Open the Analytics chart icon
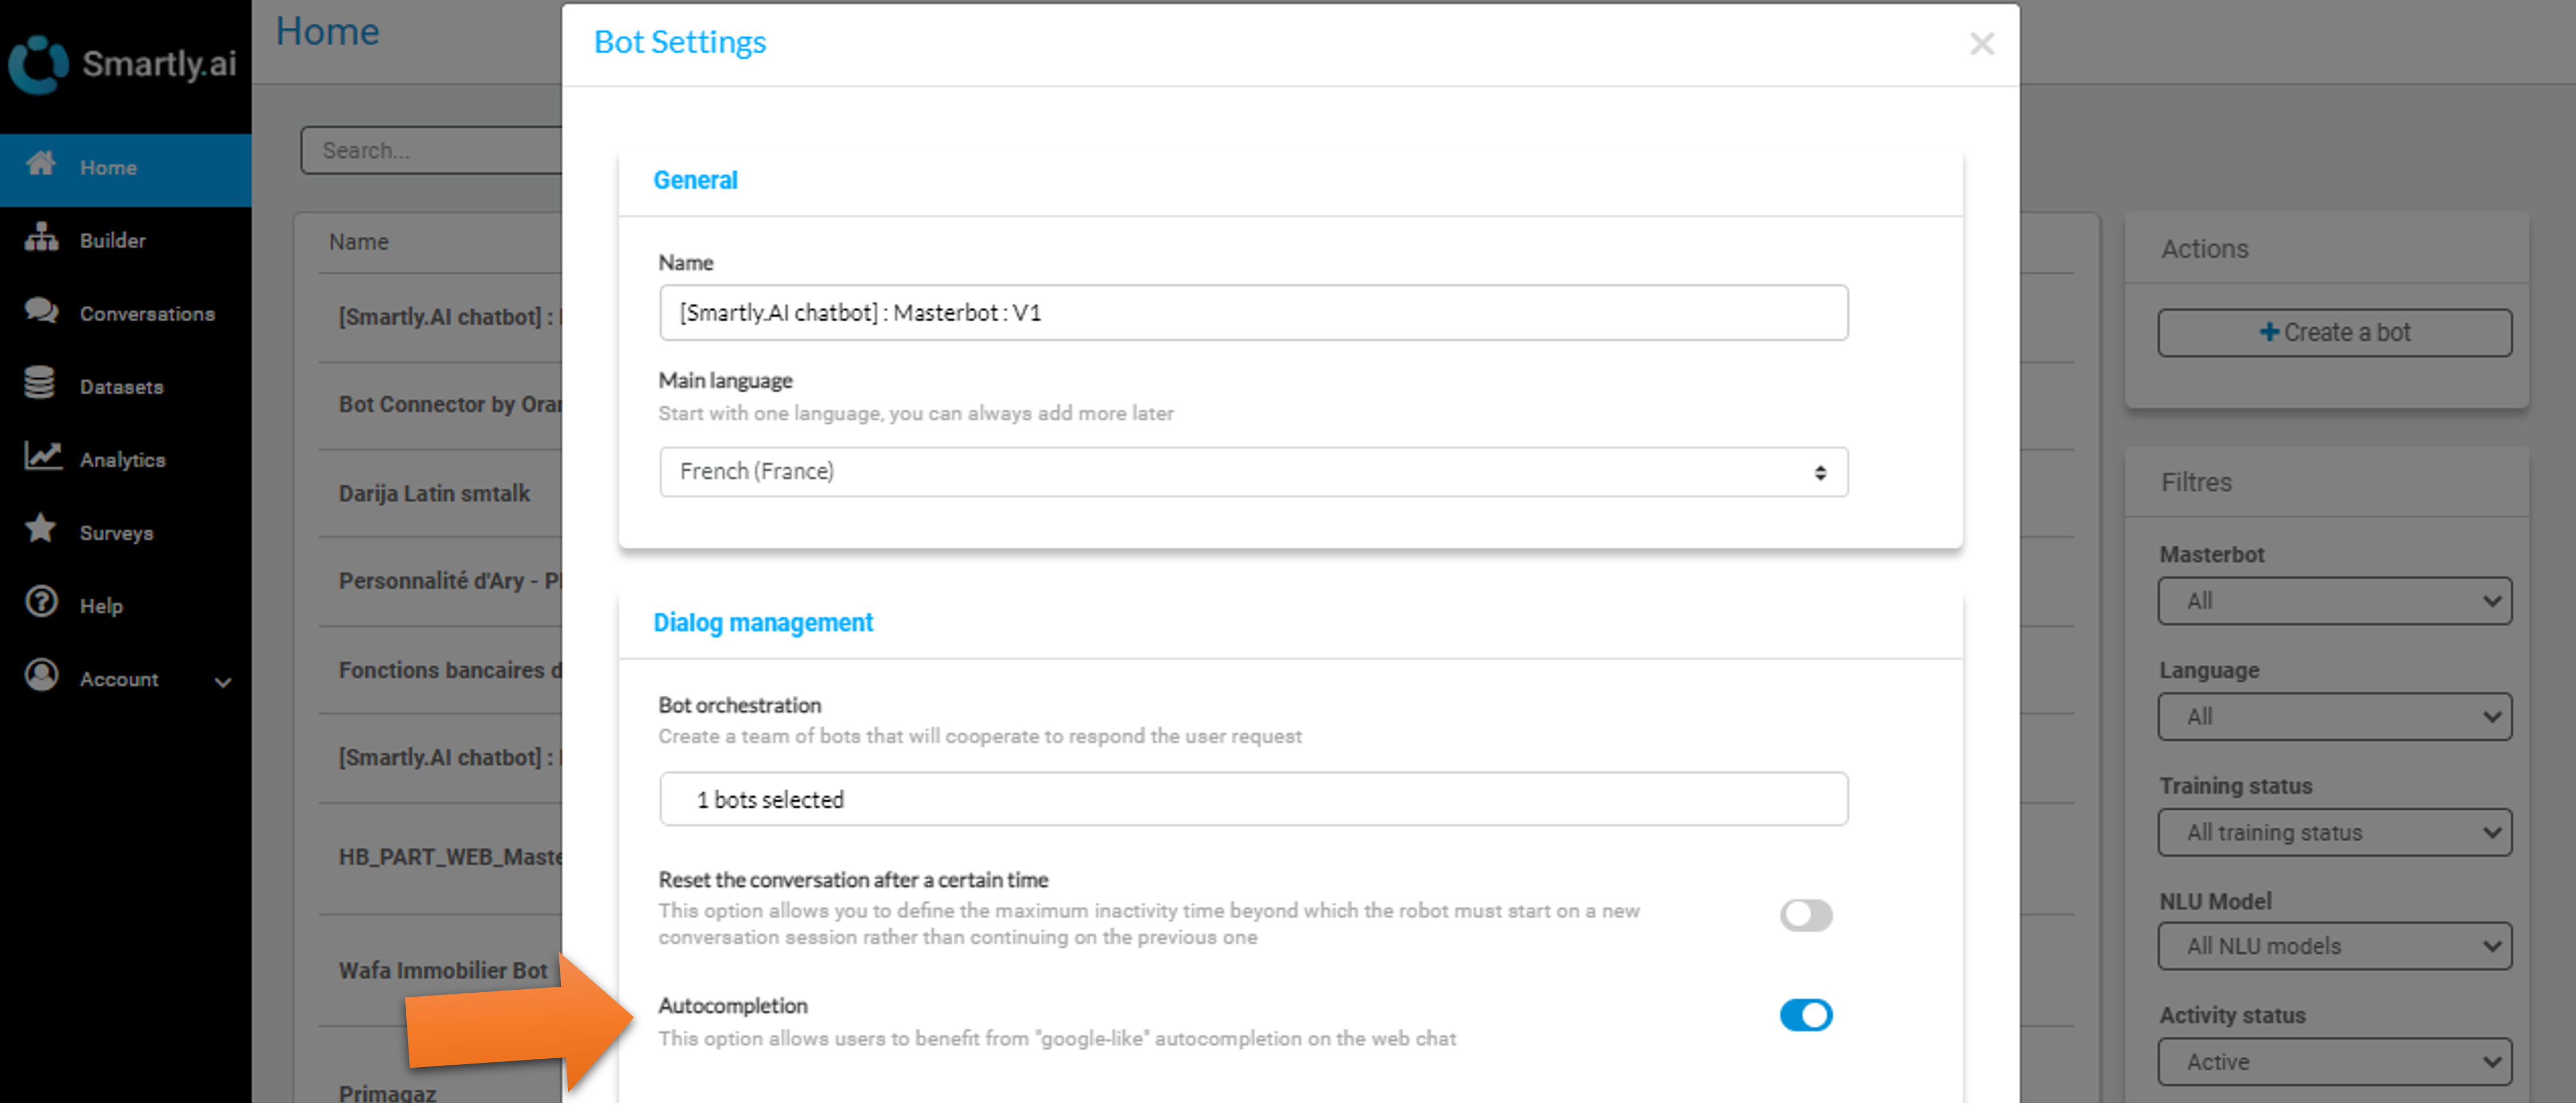Viewport: 2576px width, 1109px height. (42, 458)
